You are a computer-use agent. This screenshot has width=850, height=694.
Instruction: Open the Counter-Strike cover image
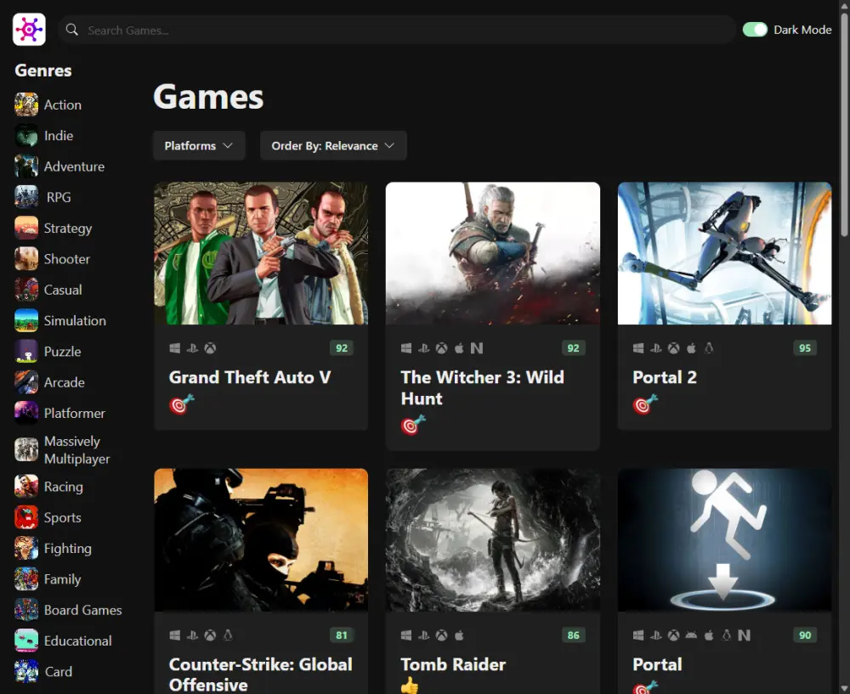coord(261,540)
